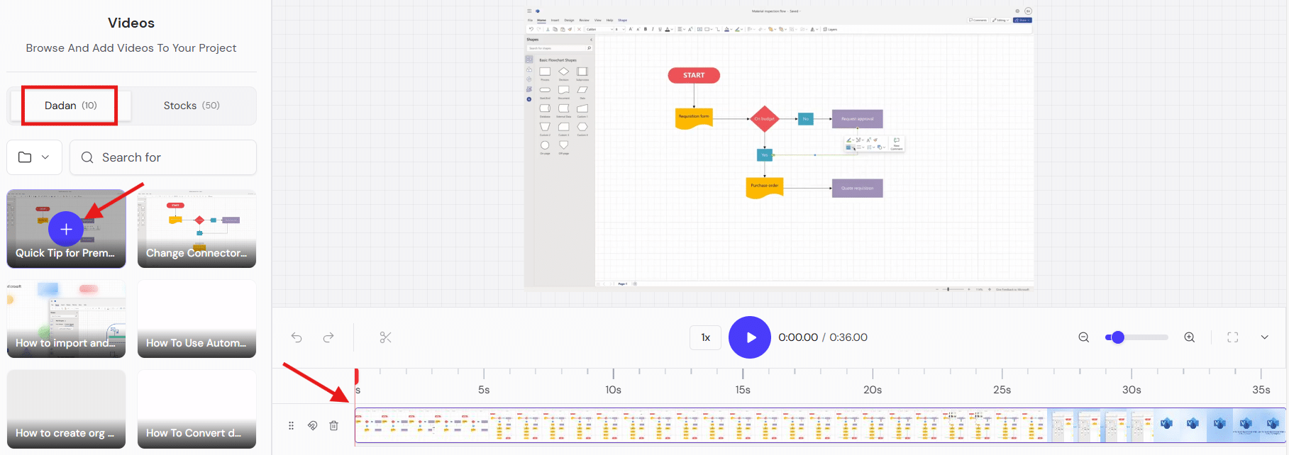Screen dimensions: 1289x455
Task: Switch to the Dadan videos tab
Action: tap(70, 106)
